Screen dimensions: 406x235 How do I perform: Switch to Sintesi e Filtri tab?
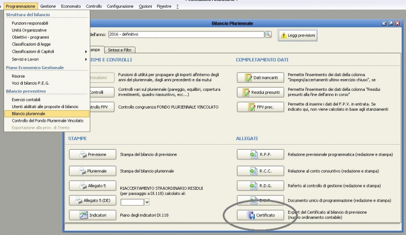tap(121, 50)
